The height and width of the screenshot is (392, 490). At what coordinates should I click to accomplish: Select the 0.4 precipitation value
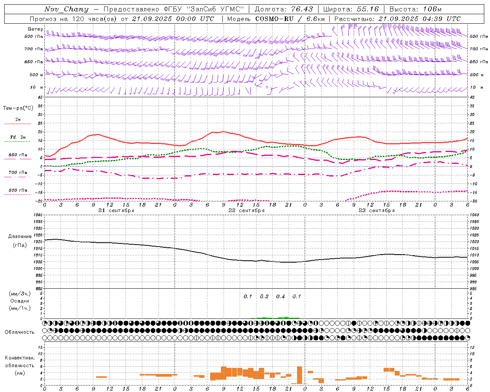pos(281,297)
